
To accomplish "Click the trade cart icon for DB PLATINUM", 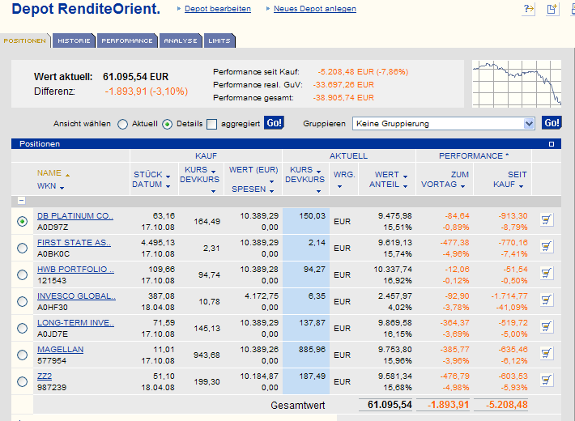I will point(546,220).
